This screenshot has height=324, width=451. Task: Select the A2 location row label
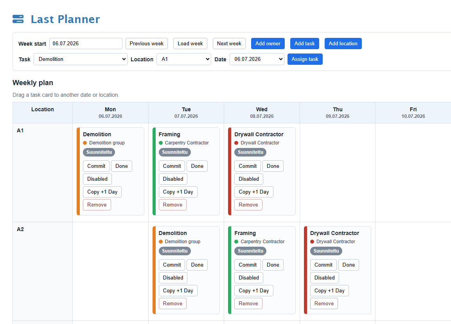pos(20,229)
